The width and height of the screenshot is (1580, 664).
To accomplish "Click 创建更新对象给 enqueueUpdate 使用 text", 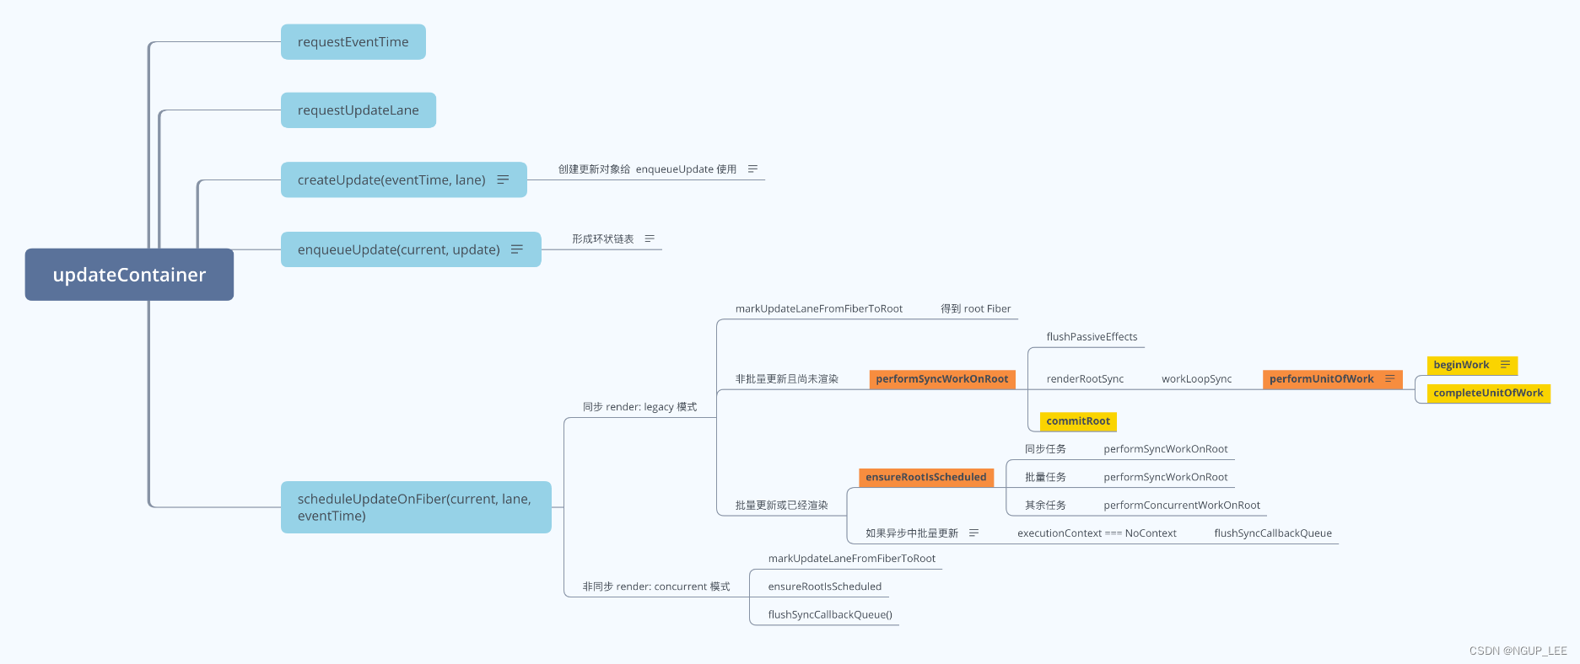I will point(647,169).
